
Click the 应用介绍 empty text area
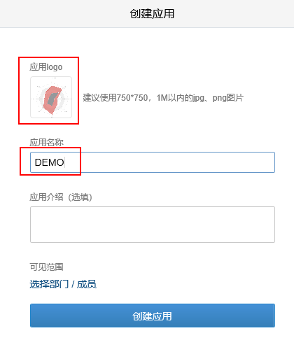click(x=153, y=225)
